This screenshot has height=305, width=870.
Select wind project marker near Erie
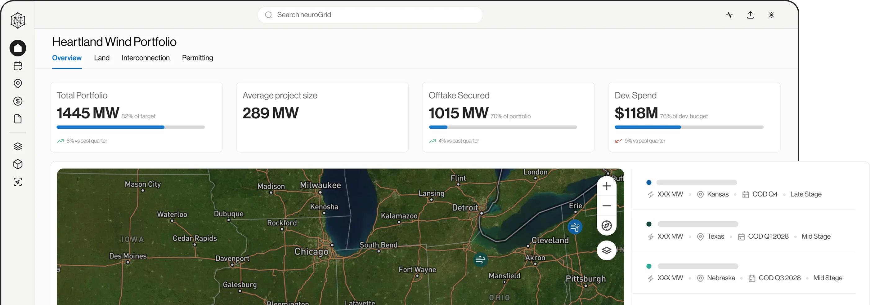point(575,227)
